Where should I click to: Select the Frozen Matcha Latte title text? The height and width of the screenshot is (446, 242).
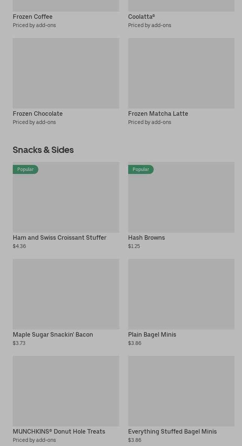[x=158, y=113]
